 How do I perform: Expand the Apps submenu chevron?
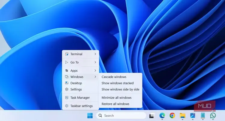click(x=95, y=71)
